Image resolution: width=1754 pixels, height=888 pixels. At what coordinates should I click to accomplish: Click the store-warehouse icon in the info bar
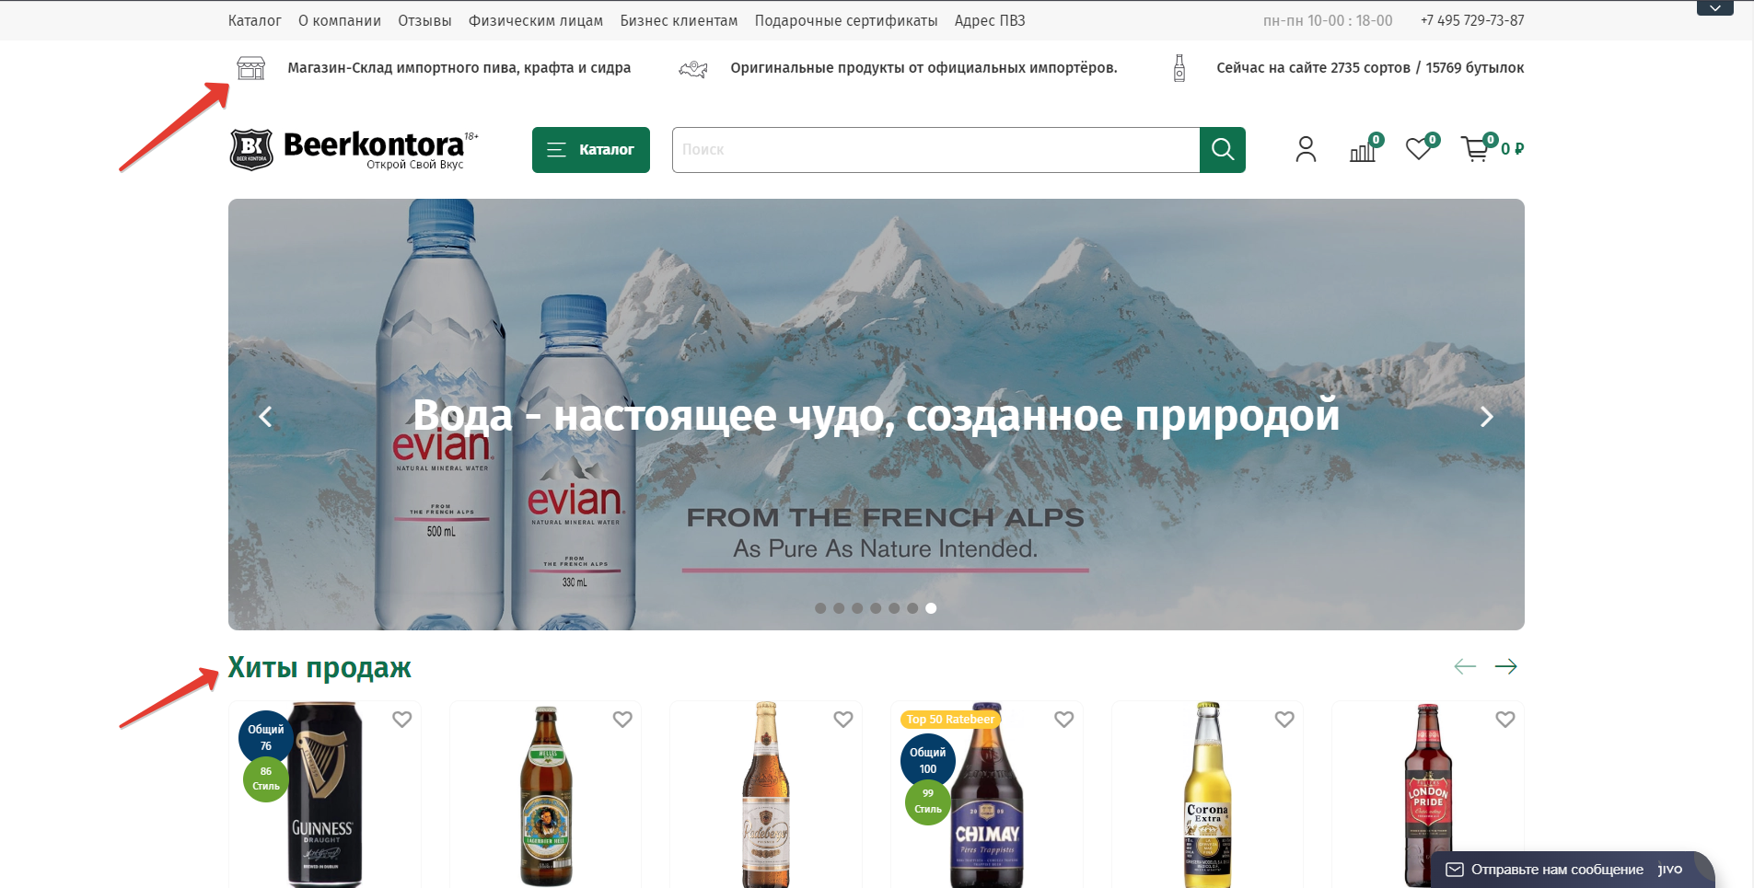tap(250, 68)
